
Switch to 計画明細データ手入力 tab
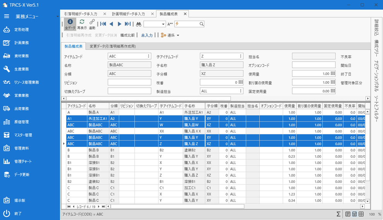pos(128,14)
